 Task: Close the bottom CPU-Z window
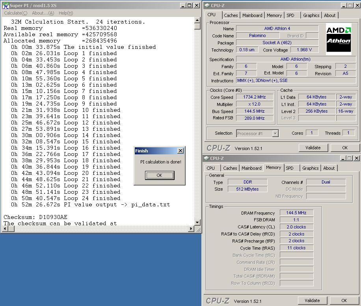pos(356,158)
